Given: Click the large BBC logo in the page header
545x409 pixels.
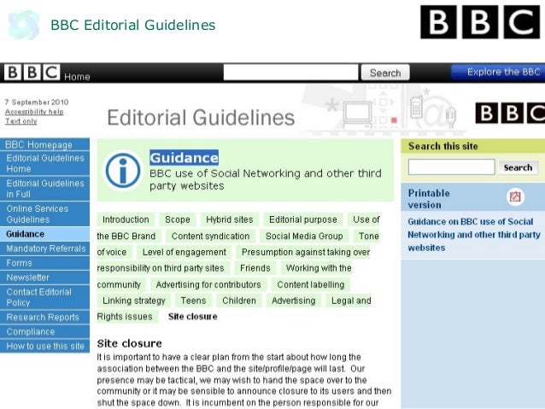Looking at the screenshot, I should (480, 22).
